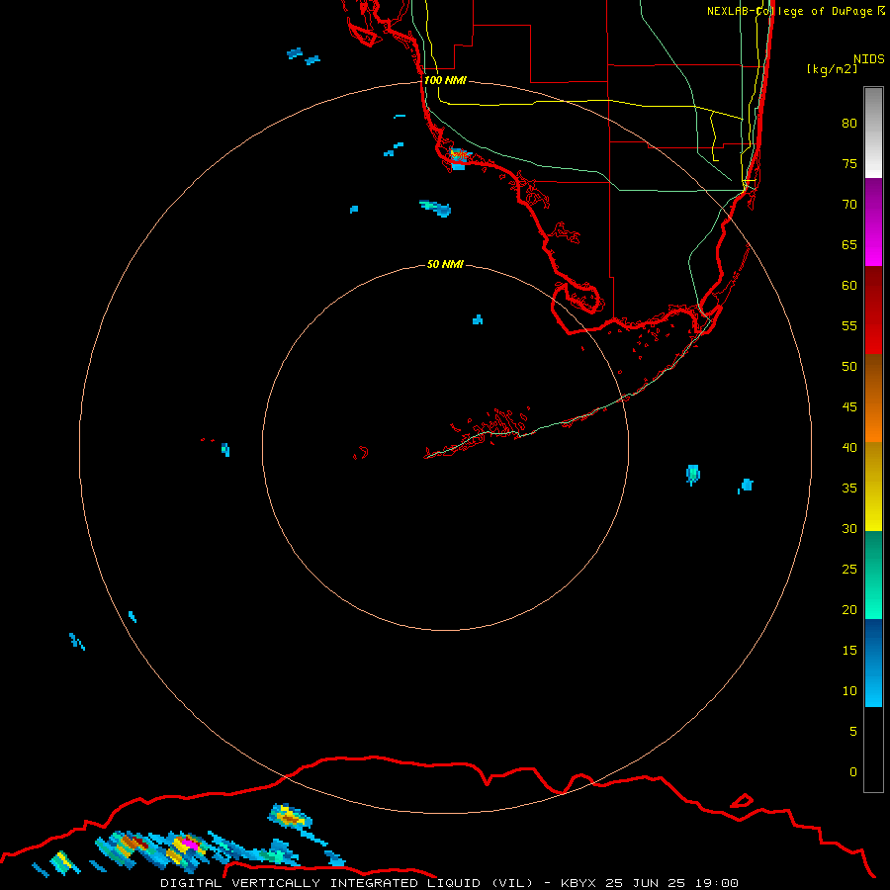
Task: Click the 65 value on the color scale
Action: 849,244
